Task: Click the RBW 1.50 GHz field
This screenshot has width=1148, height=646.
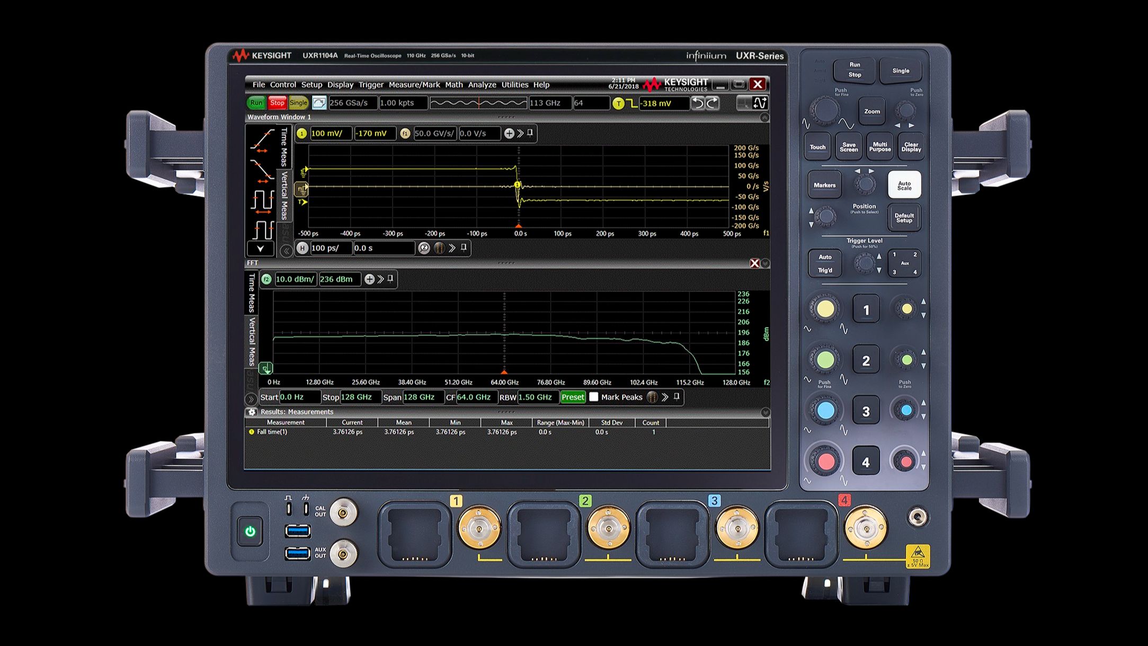Action: pos(537,397)
